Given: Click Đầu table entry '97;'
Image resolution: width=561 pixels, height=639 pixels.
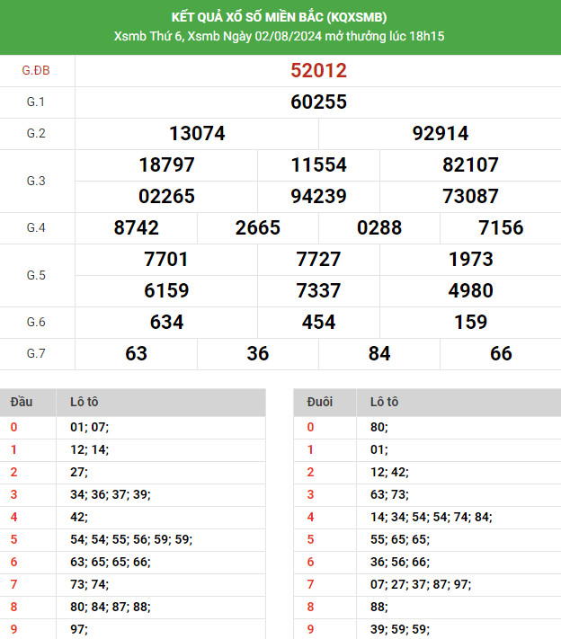Looking at the screenshot, I should [x=79, y=629].
